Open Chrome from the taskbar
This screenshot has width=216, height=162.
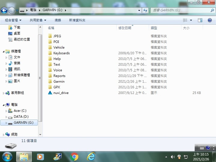(x=74, y=157)
